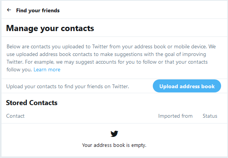Click the Status column header
Screen dimensions: 228x158
pyautogui.click(x=210, y=116)
